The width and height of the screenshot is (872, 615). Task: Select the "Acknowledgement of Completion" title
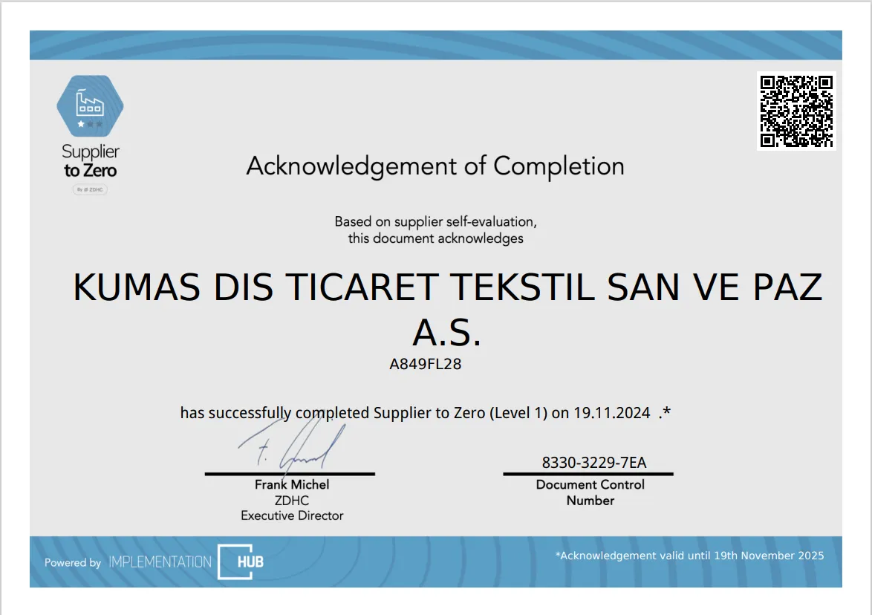point(435,166)
